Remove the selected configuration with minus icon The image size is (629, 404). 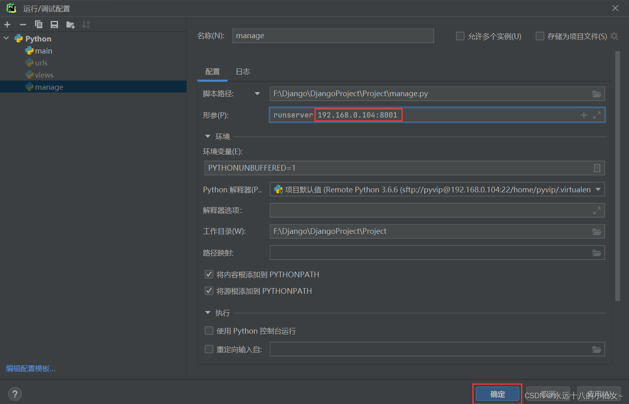click(x=23, y=25)
